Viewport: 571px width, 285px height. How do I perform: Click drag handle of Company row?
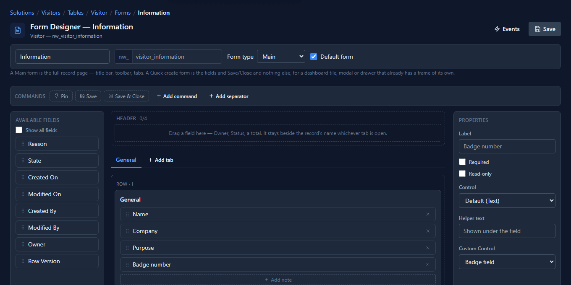click(127, 231)
